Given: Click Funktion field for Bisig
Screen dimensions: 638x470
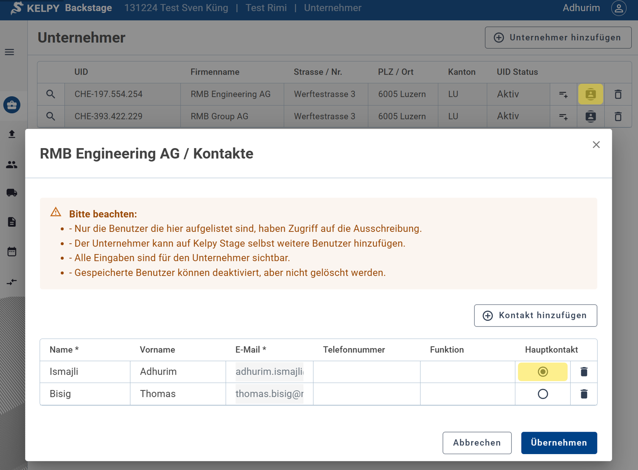Looking at the screenshot, I should tap(467, 394).
